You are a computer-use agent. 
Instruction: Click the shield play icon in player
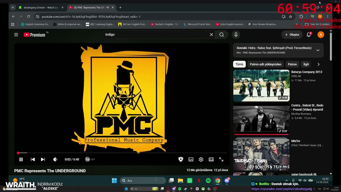pos(181,159)
